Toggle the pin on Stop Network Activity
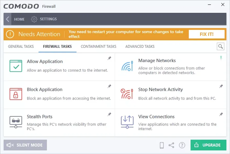The width and height of the screenshot is (230, 154). pyautogui.click(x=221, y=86)
